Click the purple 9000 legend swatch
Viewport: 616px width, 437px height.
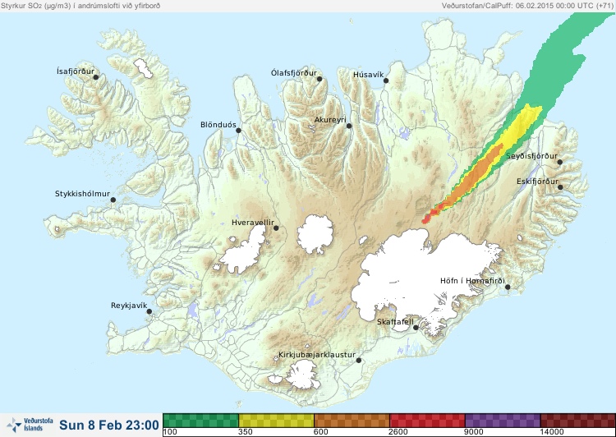(503, 421)
